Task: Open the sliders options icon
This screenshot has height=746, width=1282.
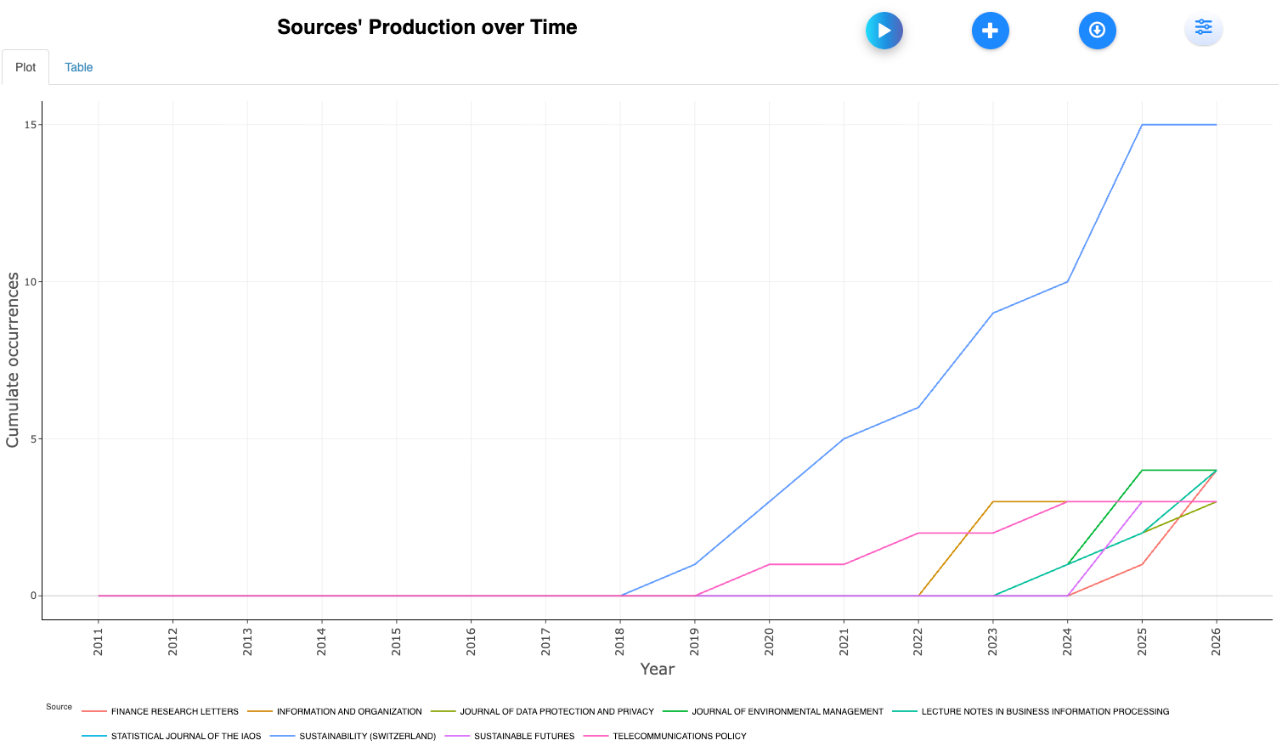Action: [x=1203, y=28]
